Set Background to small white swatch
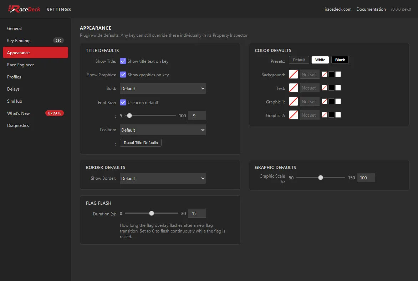 click(338, 75)
